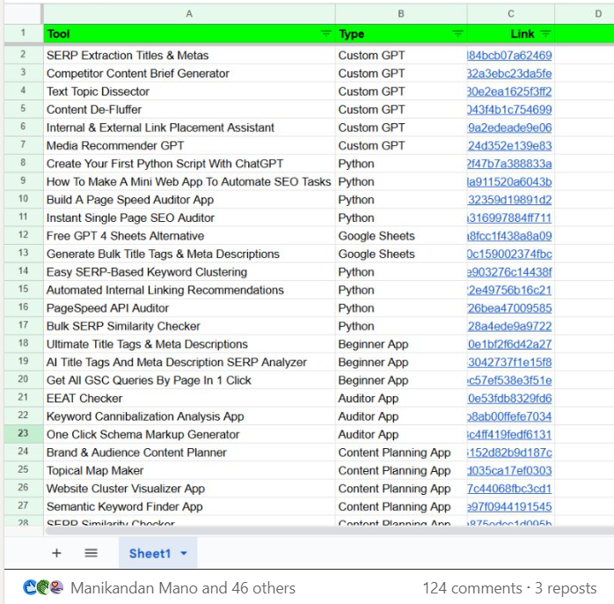The width and height of the screenshot is (614, 604).
Task: Select 'Content Planning App' type cell in row 24
Action: tap(401, 453)
